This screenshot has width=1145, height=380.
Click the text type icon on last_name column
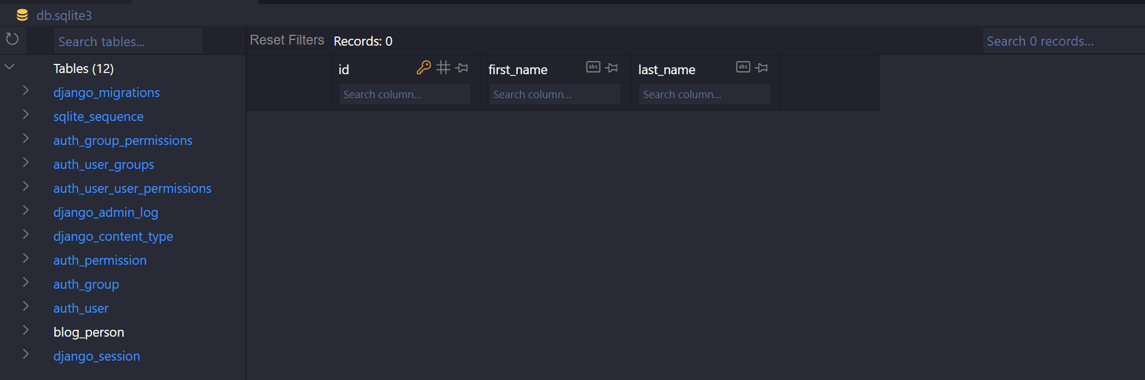pyautogui.click(x=743, y=67)
